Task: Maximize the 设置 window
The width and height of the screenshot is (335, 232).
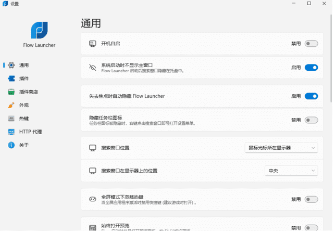Action: click(x=309, y=4)
